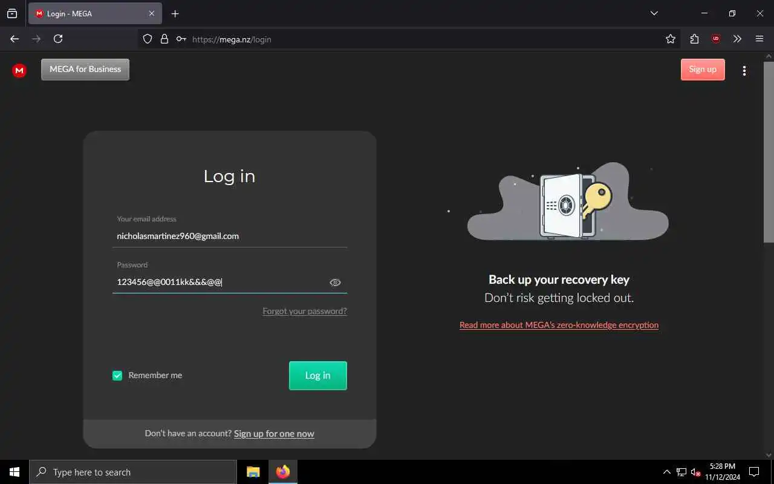Open the MEGA for Business page
774x484 pixels.
[85, 70]
